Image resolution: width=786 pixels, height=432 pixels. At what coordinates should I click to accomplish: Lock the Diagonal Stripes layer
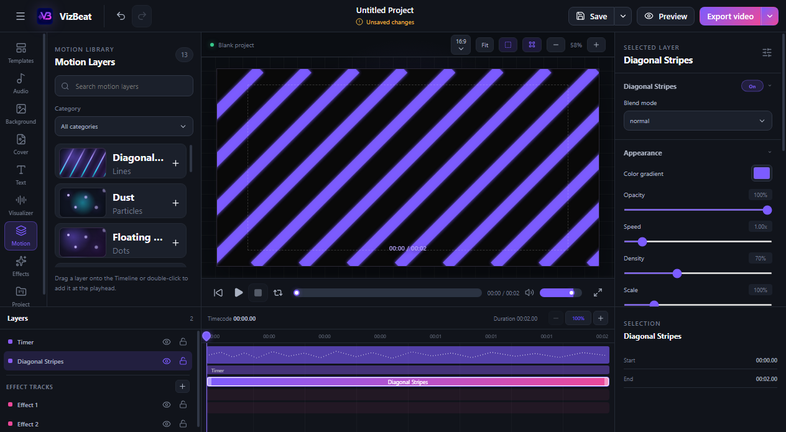[x=183, y=361]
